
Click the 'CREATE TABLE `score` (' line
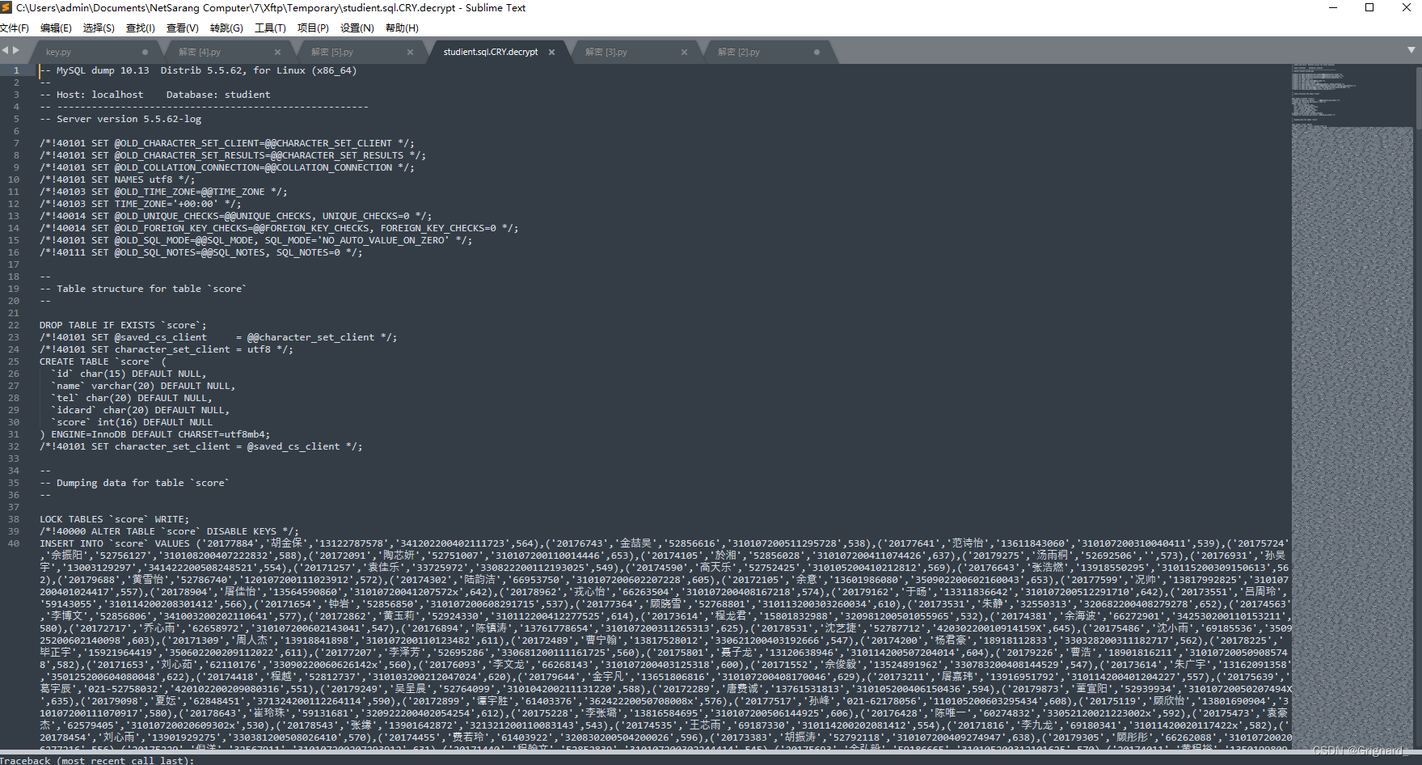click(x=103, y=361)
